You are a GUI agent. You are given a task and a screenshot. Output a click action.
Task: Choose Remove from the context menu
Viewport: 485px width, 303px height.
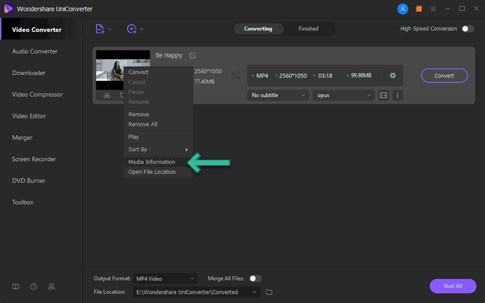point(158,114)
